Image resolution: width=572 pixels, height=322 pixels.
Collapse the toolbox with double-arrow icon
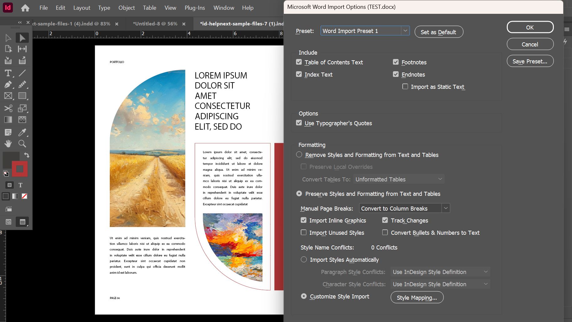(x=20, y=22)
